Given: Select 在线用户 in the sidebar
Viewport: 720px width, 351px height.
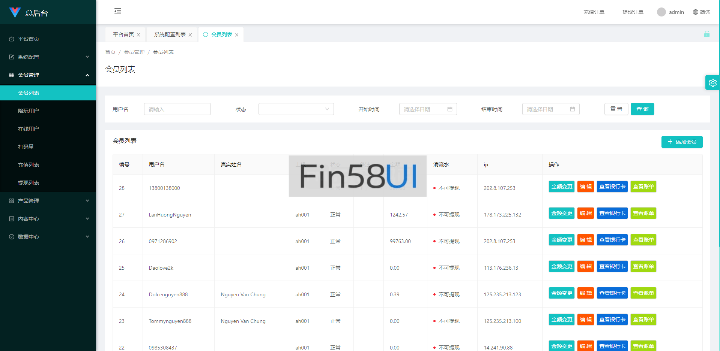Looking at the screenshot, I should 29,129.
